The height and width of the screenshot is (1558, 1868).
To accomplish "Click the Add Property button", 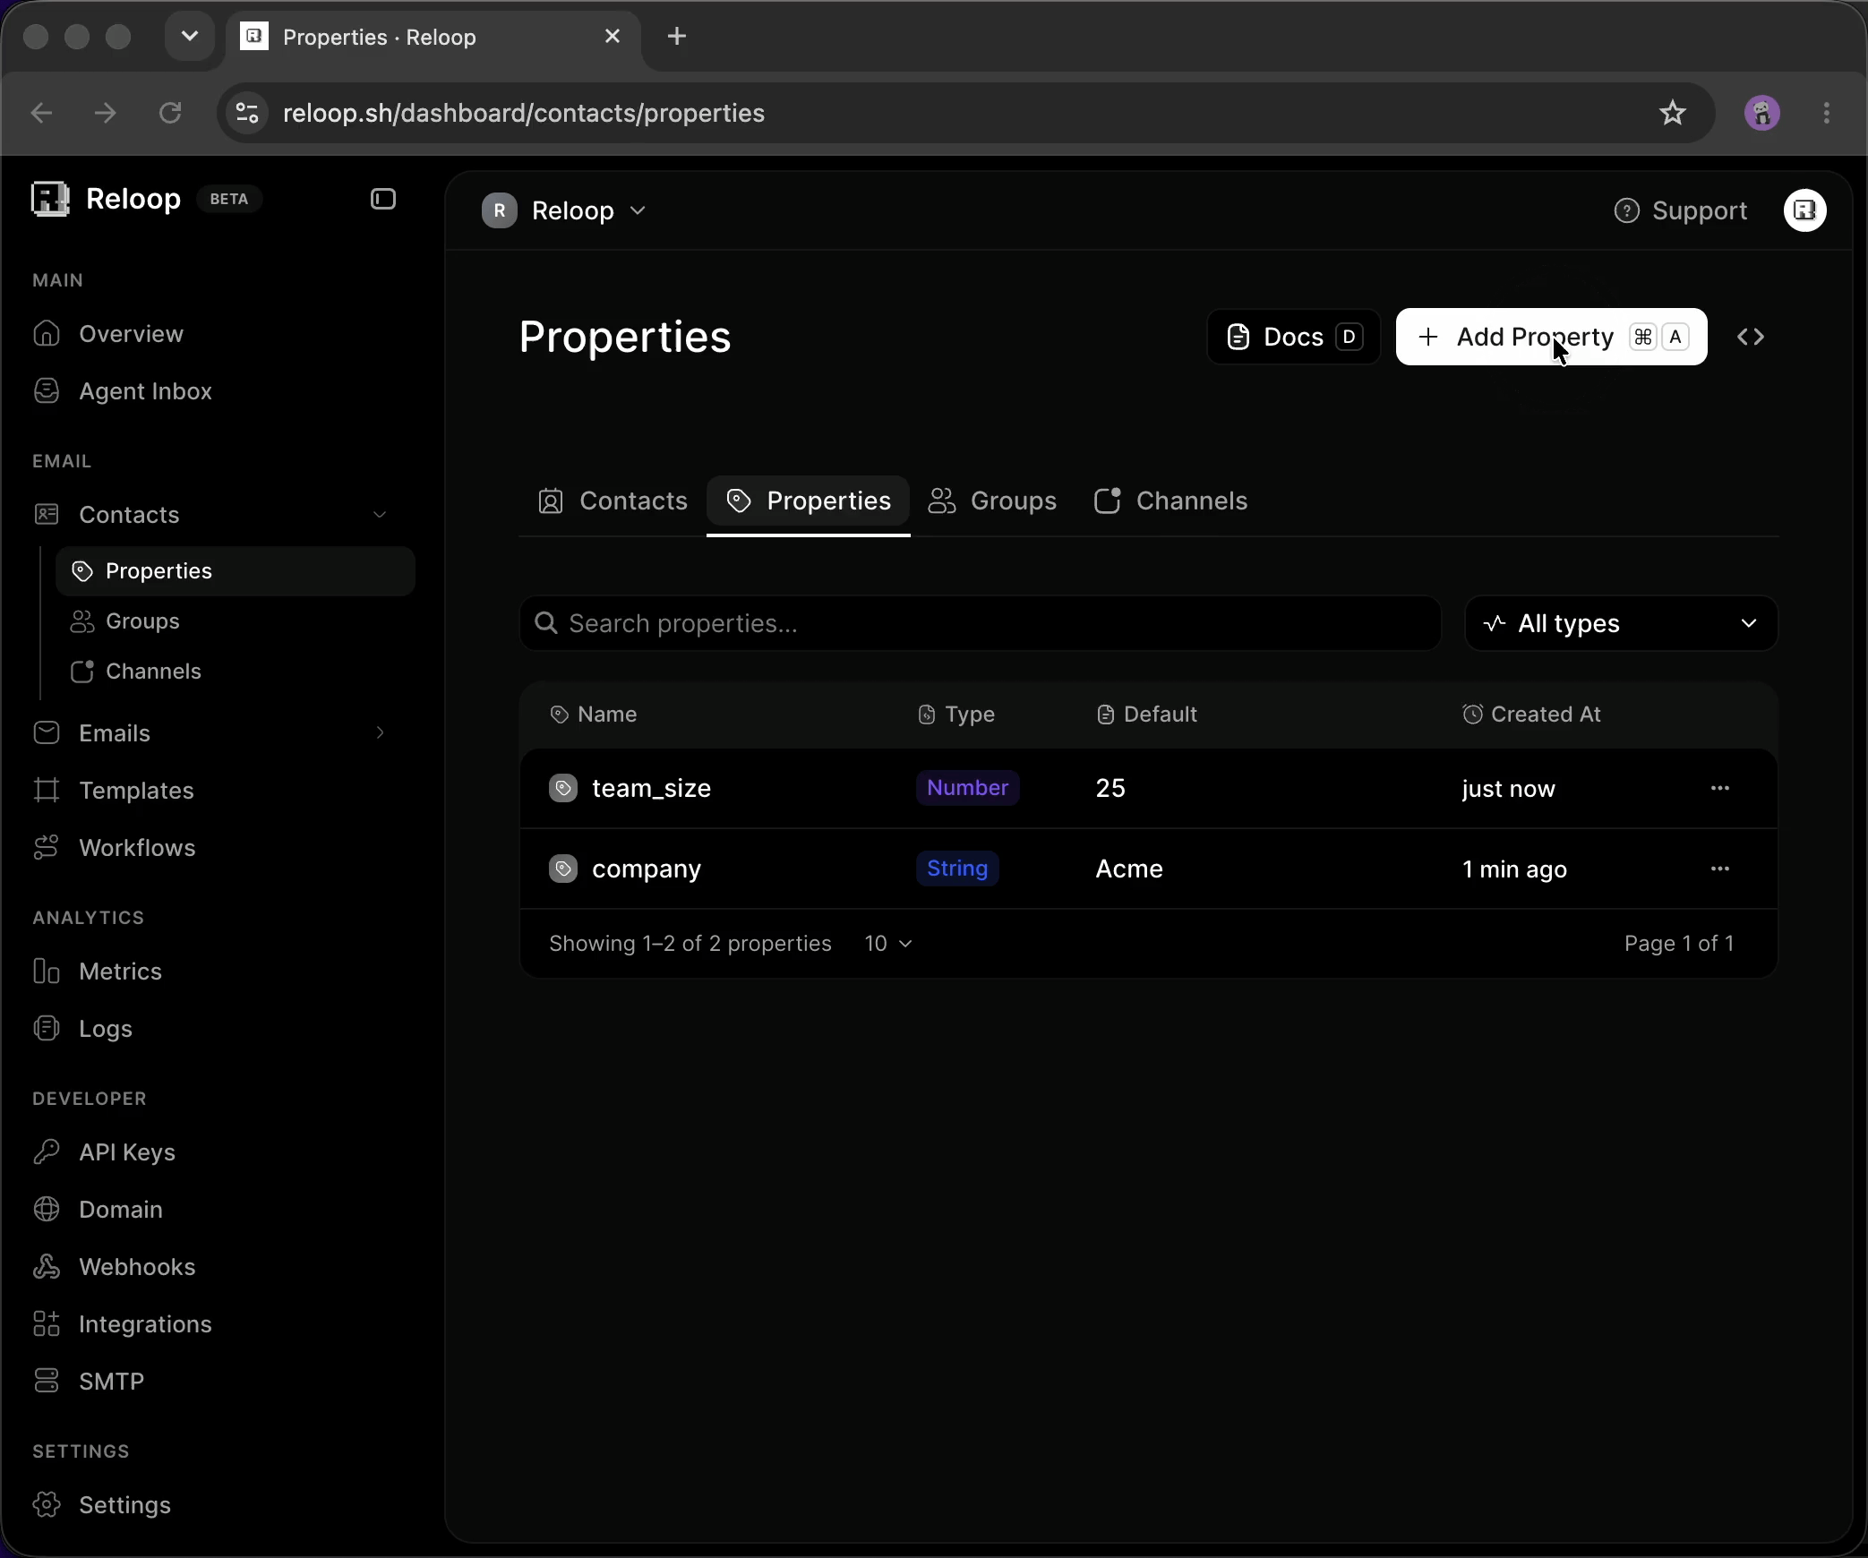I will point(1551,337).
